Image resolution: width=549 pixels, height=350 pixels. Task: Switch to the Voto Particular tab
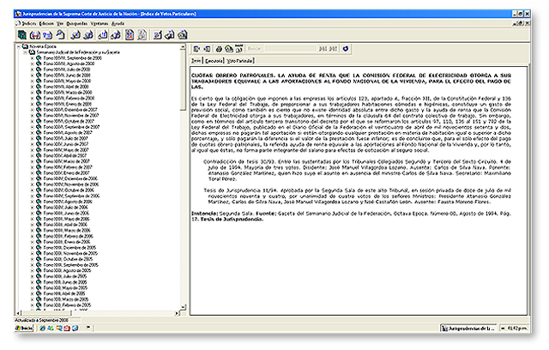coord(239,61)
